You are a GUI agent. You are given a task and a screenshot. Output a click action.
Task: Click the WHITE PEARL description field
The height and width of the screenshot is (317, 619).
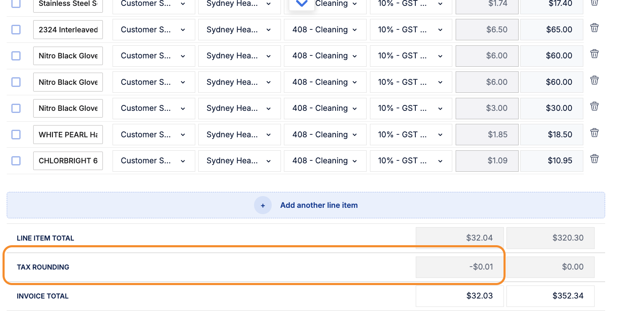pos(68,135)
